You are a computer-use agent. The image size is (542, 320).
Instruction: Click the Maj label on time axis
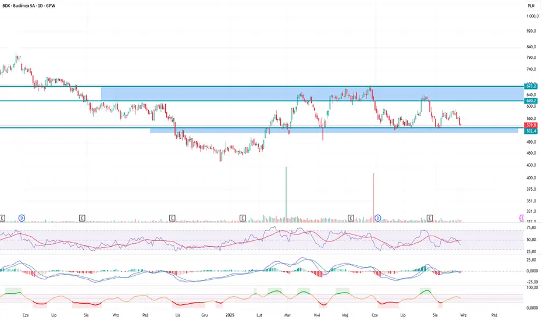click(x=345, y=315)
